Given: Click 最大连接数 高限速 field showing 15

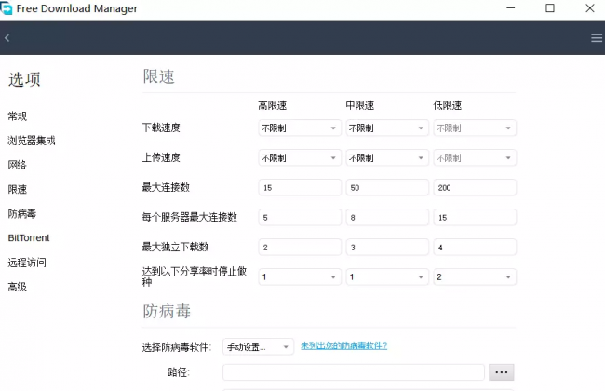Looking at the screenshot, I should [x=300, y=188].
